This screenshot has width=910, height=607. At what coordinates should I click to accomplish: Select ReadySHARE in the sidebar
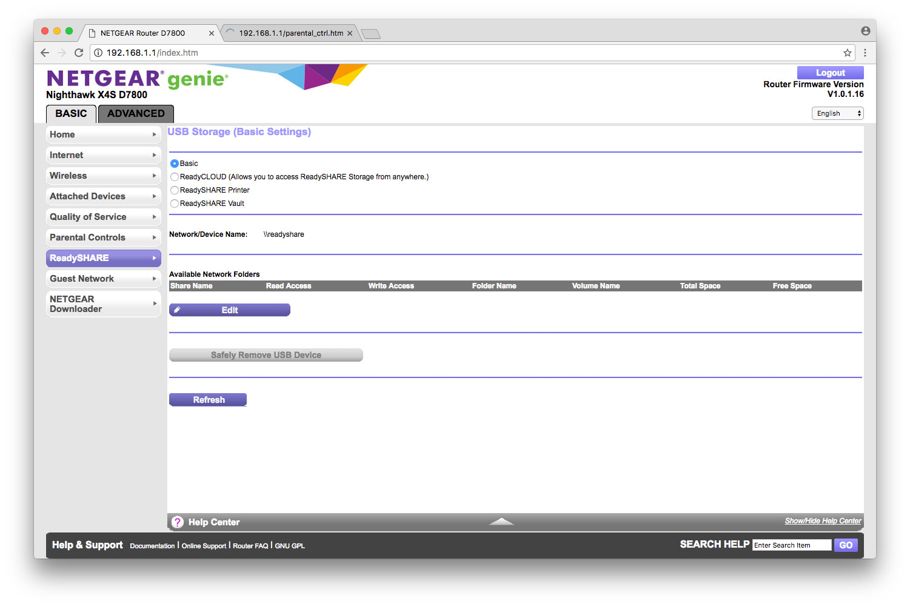point(103,258)
